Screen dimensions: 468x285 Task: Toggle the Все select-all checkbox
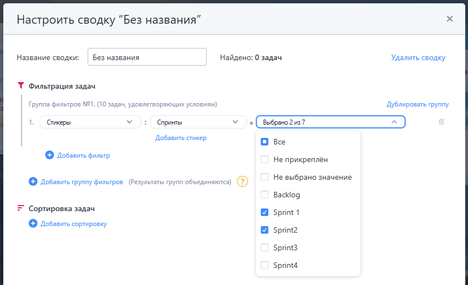tap(265, 142)
